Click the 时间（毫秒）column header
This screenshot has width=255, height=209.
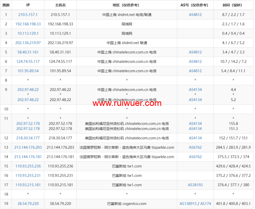pyautogui.click(x=233, y=5)
